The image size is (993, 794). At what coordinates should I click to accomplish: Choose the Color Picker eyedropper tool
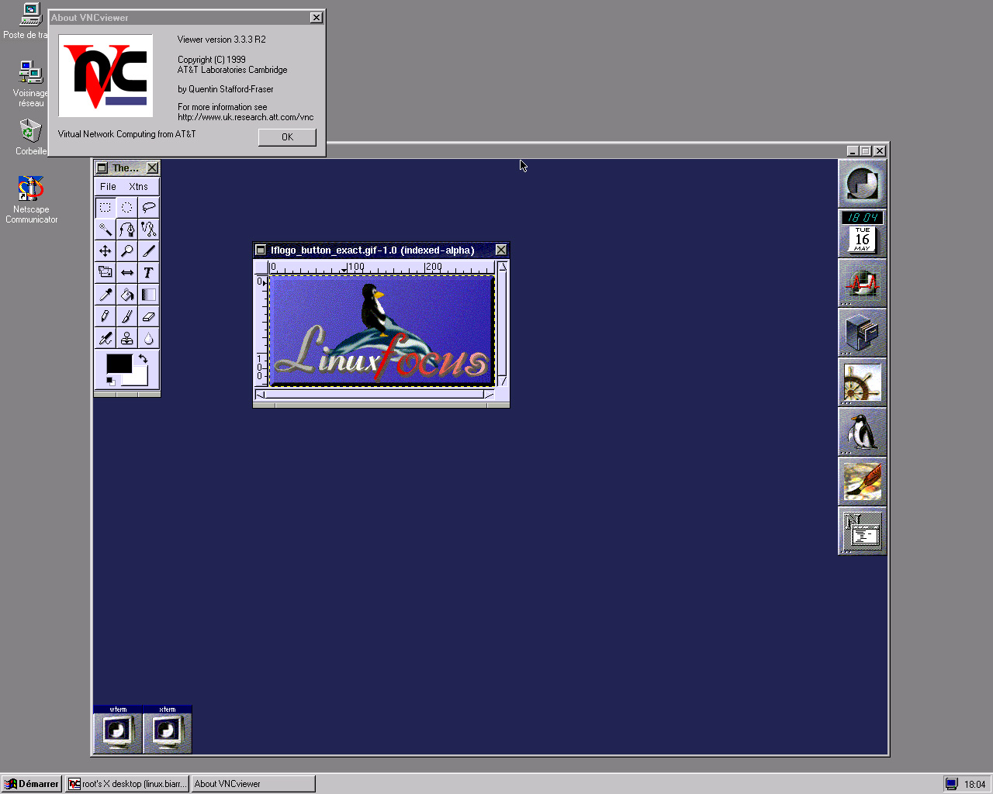click(105, 295)
